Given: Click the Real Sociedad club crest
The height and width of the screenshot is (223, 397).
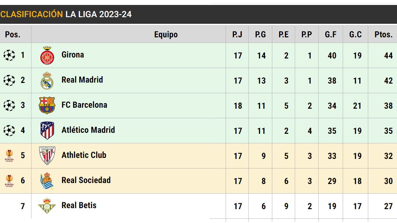Looking at the screenshot, I should coord(47,181).
